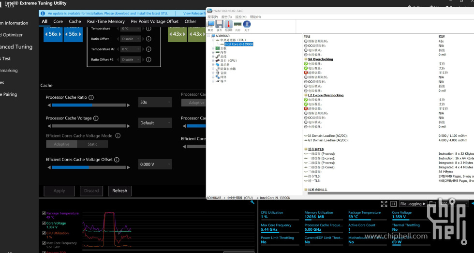
Task: Click the 音频 audio speaker icon in tree
Action: click(x=217, y=73)
